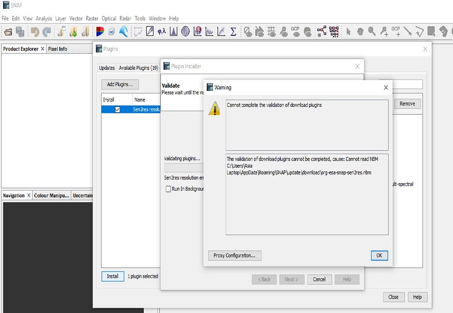The image size is (453, 313).
Task: Open Proxy Configuration settings
Action: click(234, 256)
